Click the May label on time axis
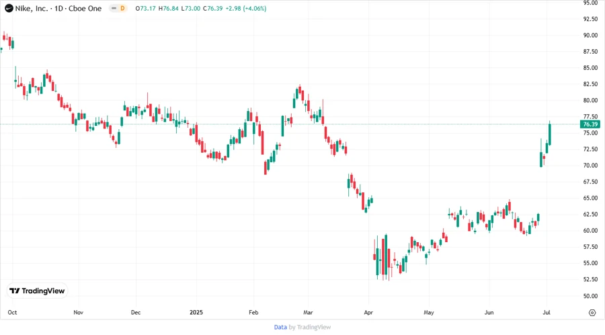 tap(429, 313)
